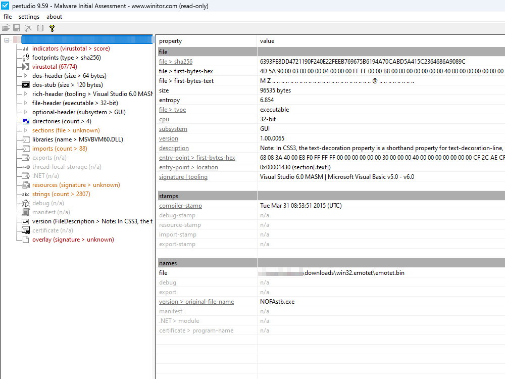Select the entropy property row

[169, 100]
